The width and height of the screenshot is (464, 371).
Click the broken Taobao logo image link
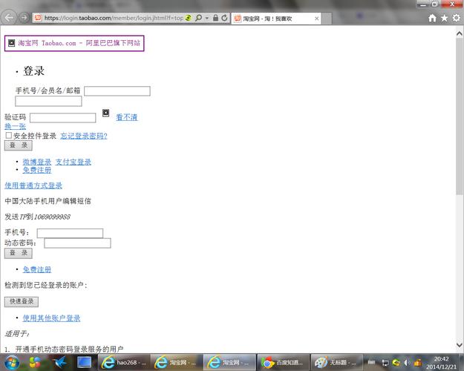74,43
